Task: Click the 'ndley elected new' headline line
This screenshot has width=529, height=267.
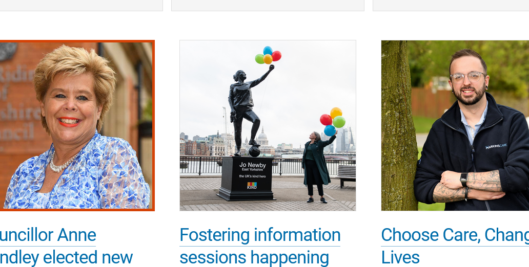Action: [x=66, y=258]
